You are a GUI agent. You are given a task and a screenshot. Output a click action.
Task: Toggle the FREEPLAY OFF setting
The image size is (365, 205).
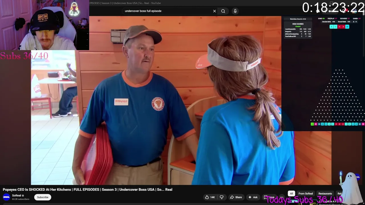(332, 19)
